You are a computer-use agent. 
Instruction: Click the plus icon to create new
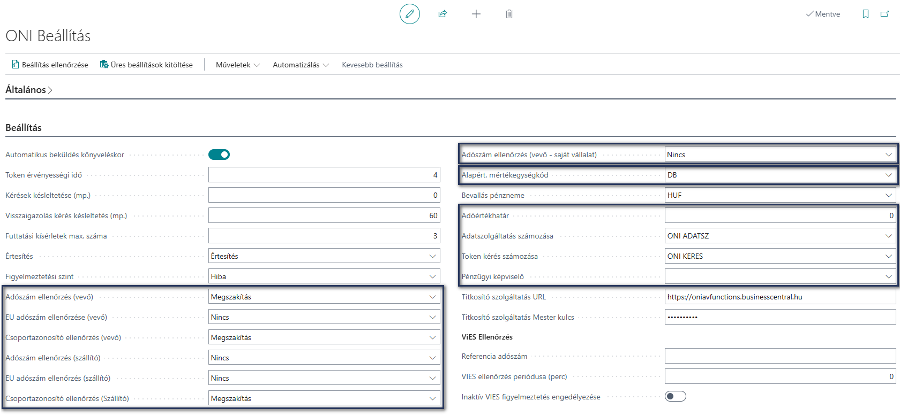(x=476, y=14)
